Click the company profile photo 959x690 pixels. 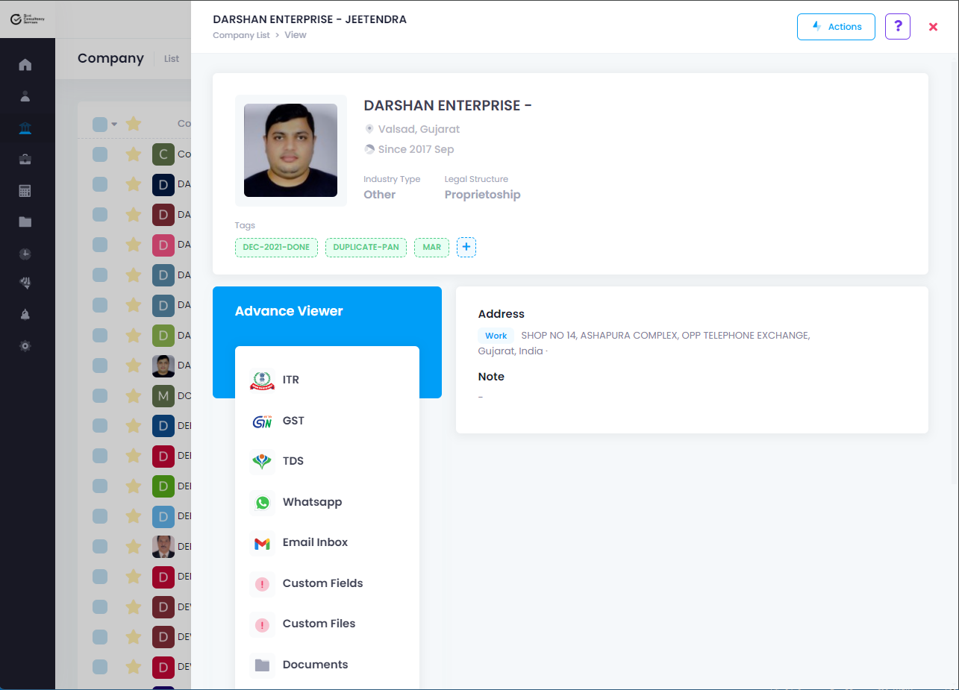click(290, 151)
